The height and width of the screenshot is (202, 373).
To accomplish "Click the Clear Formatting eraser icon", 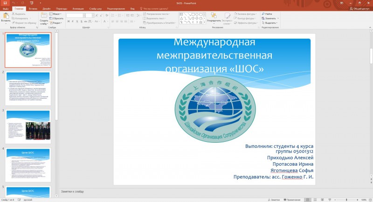I will (x=107, y=15).
